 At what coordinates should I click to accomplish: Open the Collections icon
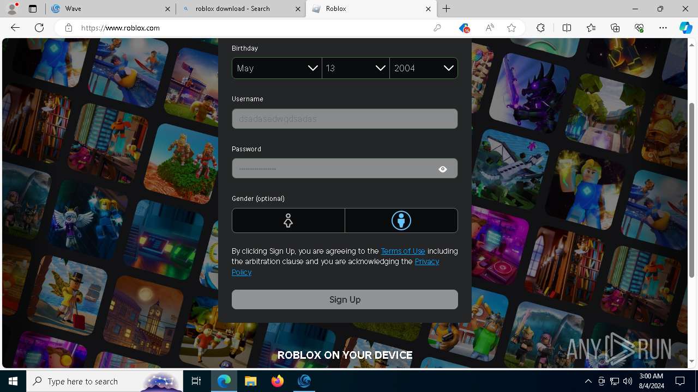[615, 28]
